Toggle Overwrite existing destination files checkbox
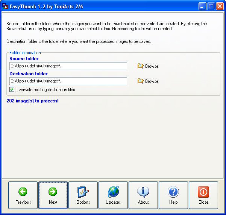This screenshot has height=215, width=226. coord(12,90)
